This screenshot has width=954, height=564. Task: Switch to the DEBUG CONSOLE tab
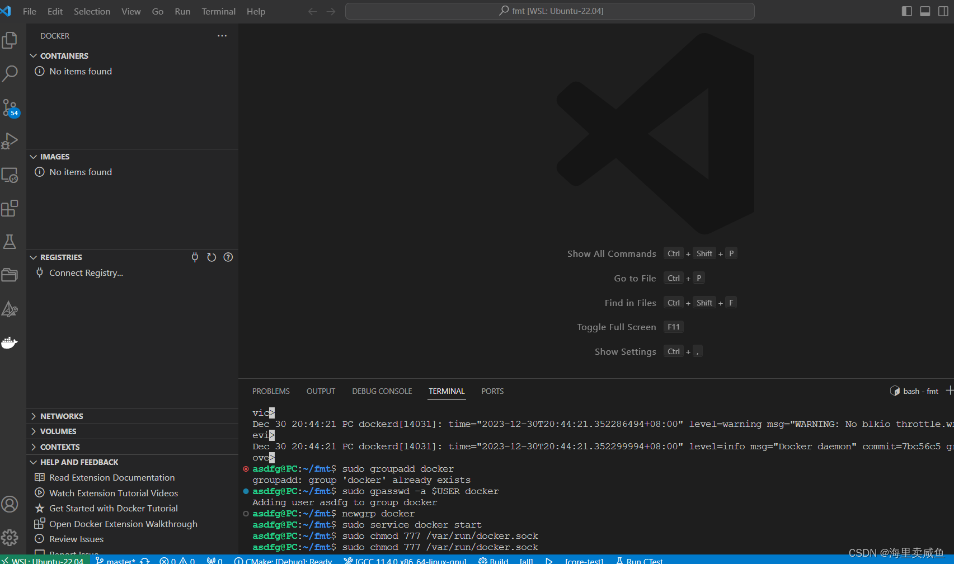click(382, 391)
